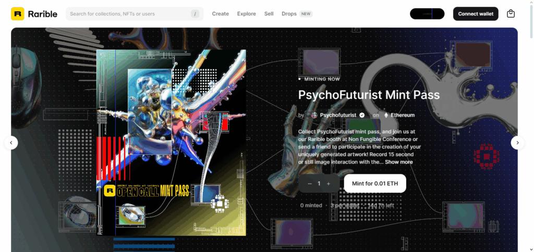Image resolution: width=534 pixels, height=252 pixels.
Task: Increase mint quantity with plus
Action: pyautogui.click(x=329, y=184)
